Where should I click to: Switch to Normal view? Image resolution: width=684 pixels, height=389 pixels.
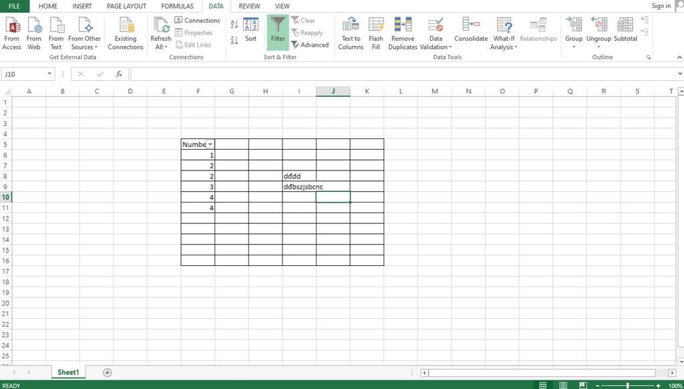pos(542,385)
